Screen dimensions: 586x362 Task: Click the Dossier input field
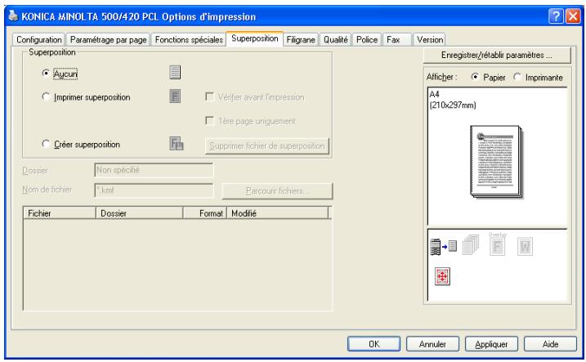[x=154, y=170]
